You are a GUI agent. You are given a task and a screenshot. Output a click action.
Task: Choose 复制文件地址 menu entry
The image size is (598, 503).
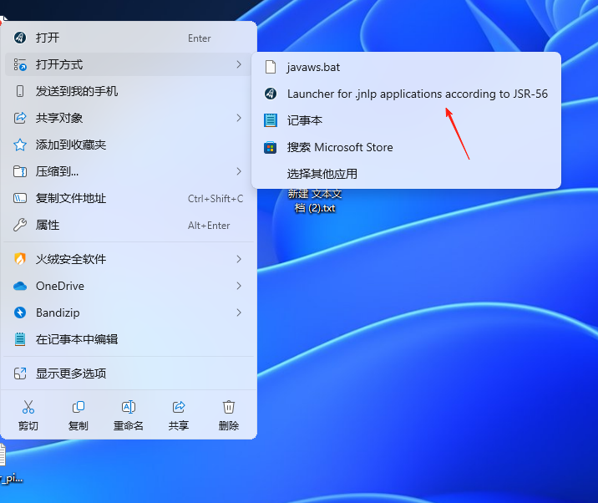coord(129,198)
